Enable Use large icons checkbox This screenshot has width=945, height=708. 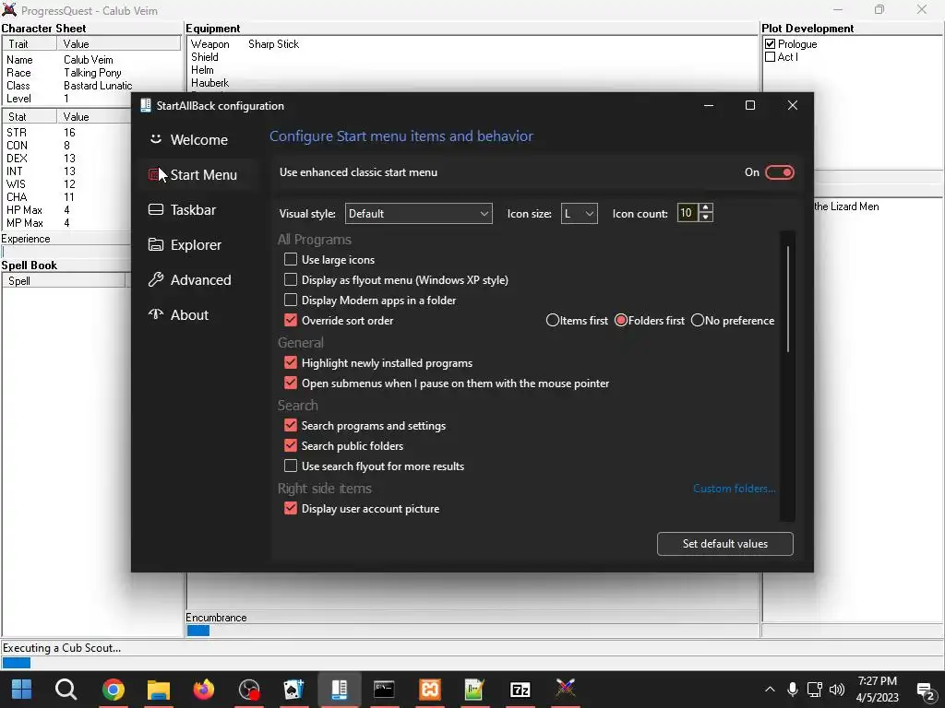pos(291,259)
